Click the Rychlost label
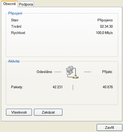The image size is (123, 132). point(18,33)
